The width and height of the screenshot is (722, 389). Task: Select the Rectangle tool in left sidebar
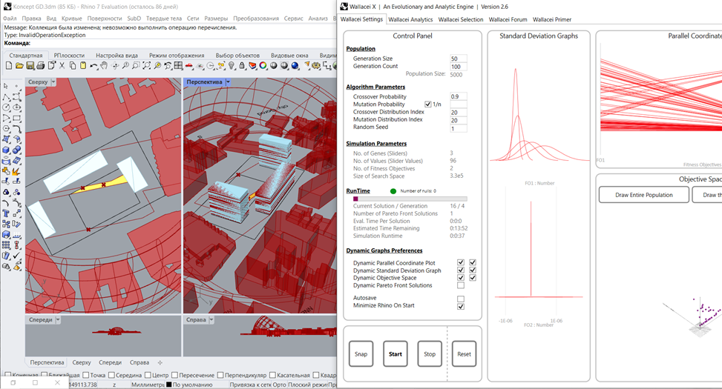16,118
